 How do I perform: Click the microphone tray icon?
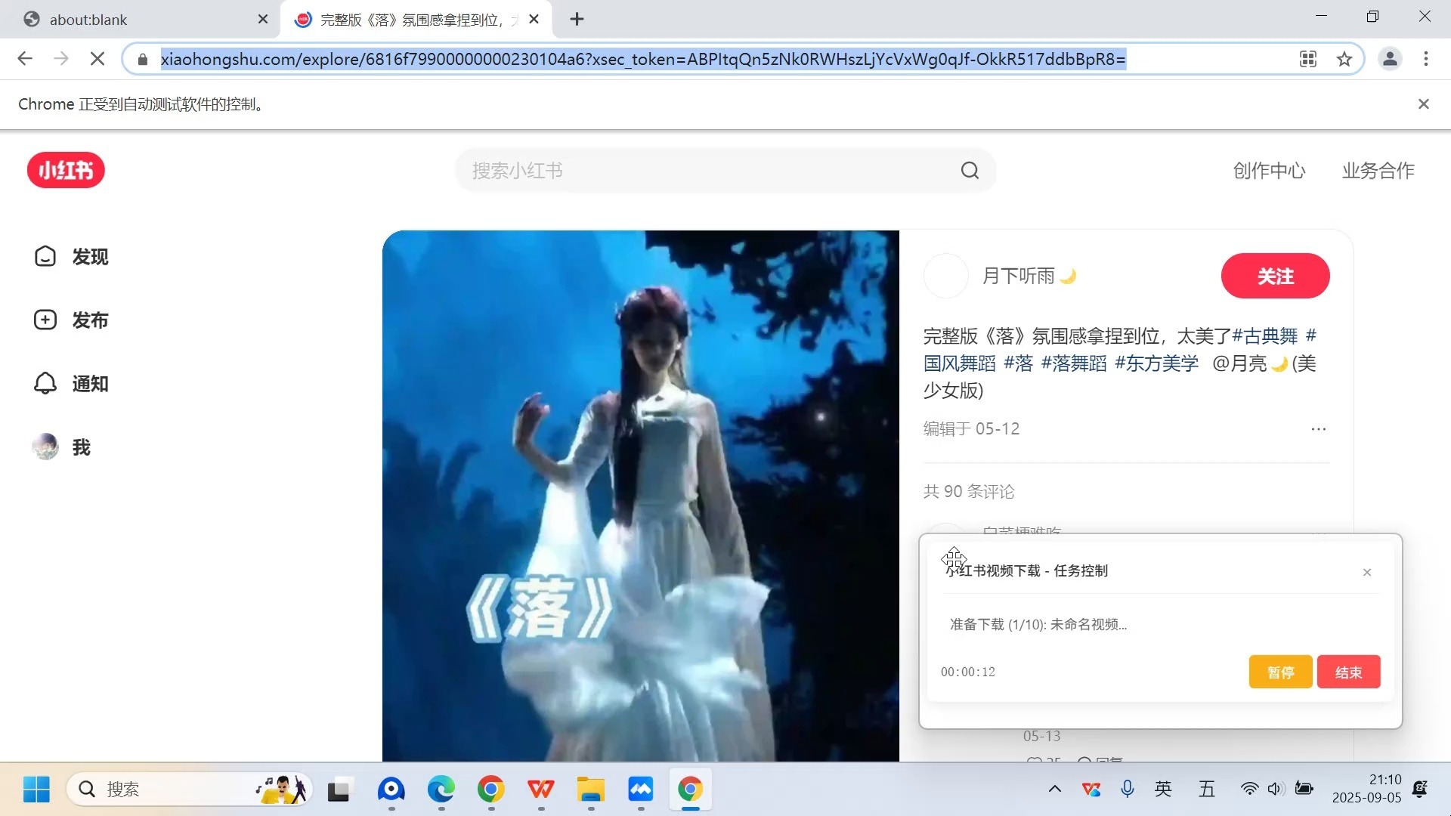(1127, 790)
